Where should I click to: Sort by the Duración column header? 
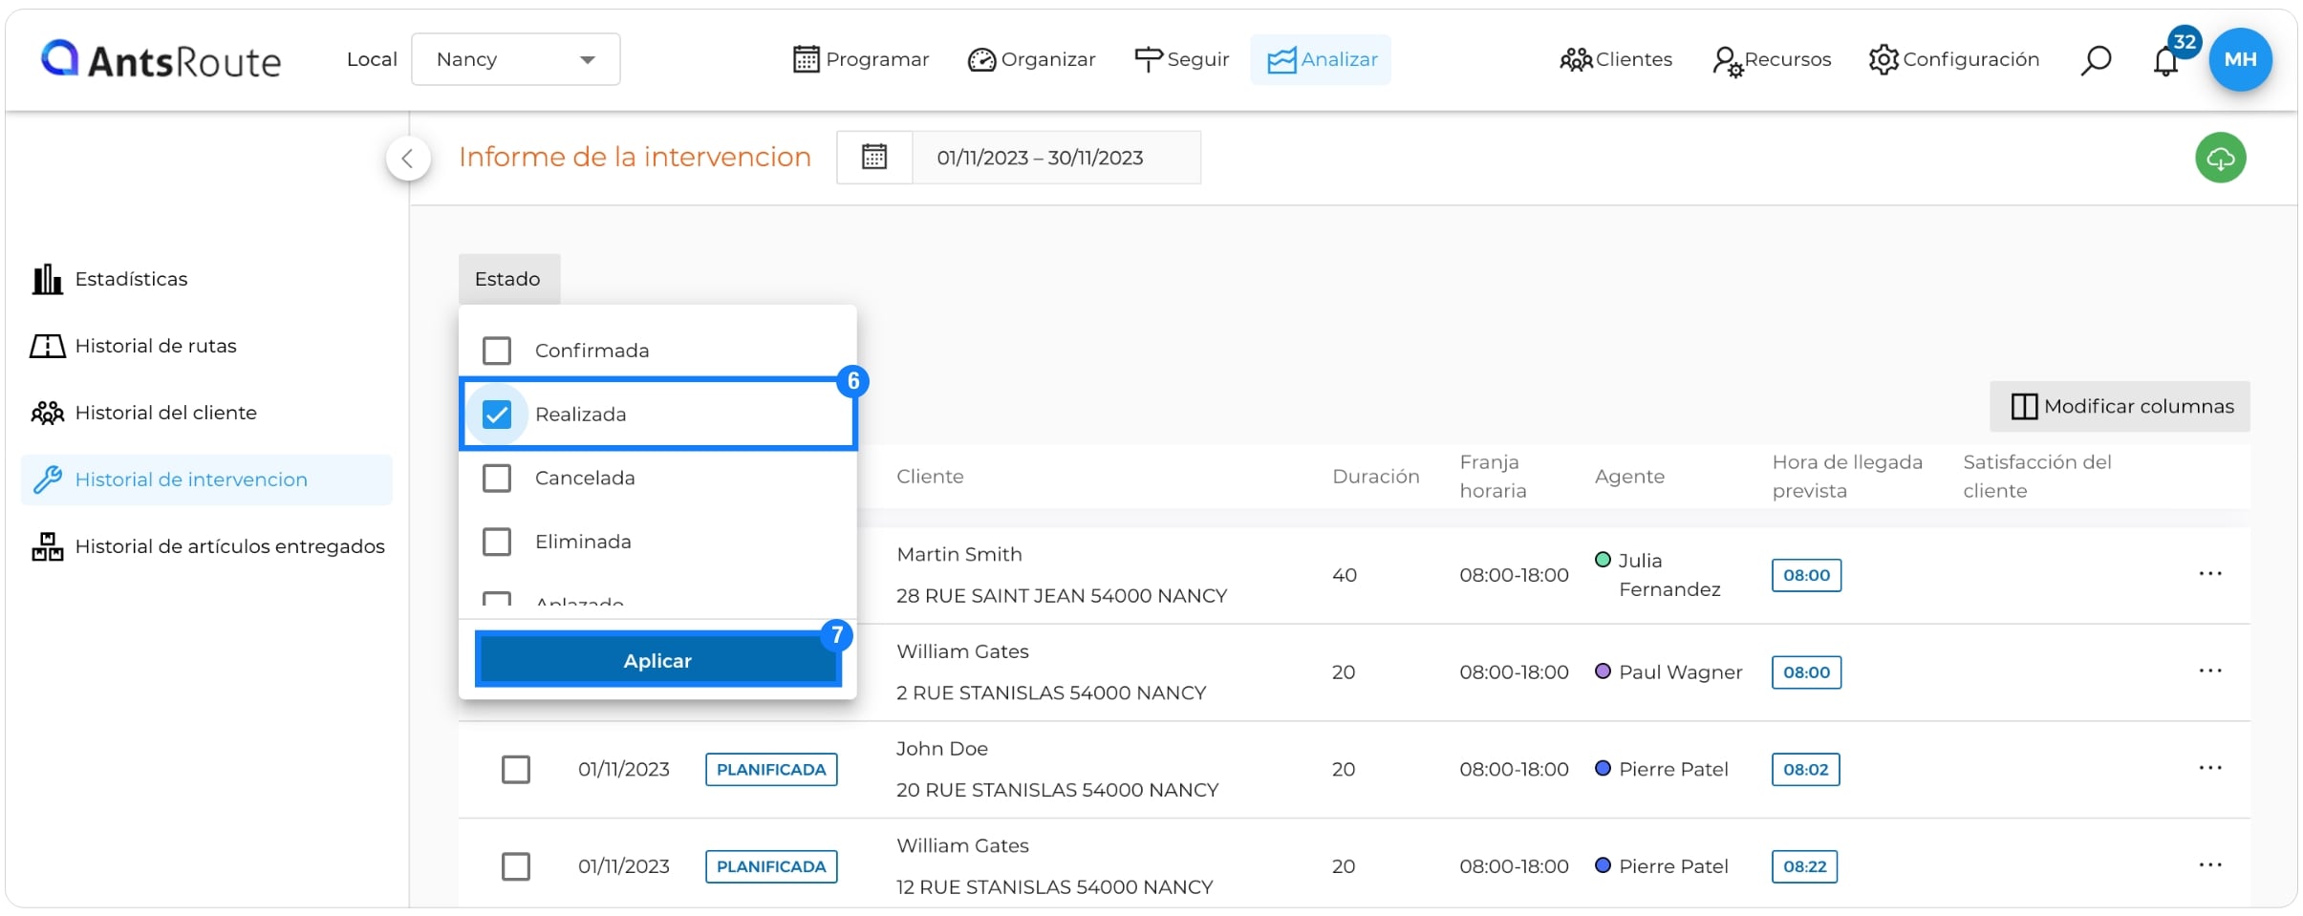(x=1376, y=477)
